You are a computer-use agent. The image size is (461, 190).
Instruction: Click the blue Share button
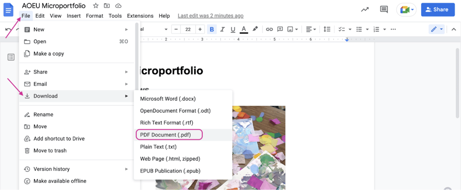point(437,9)
